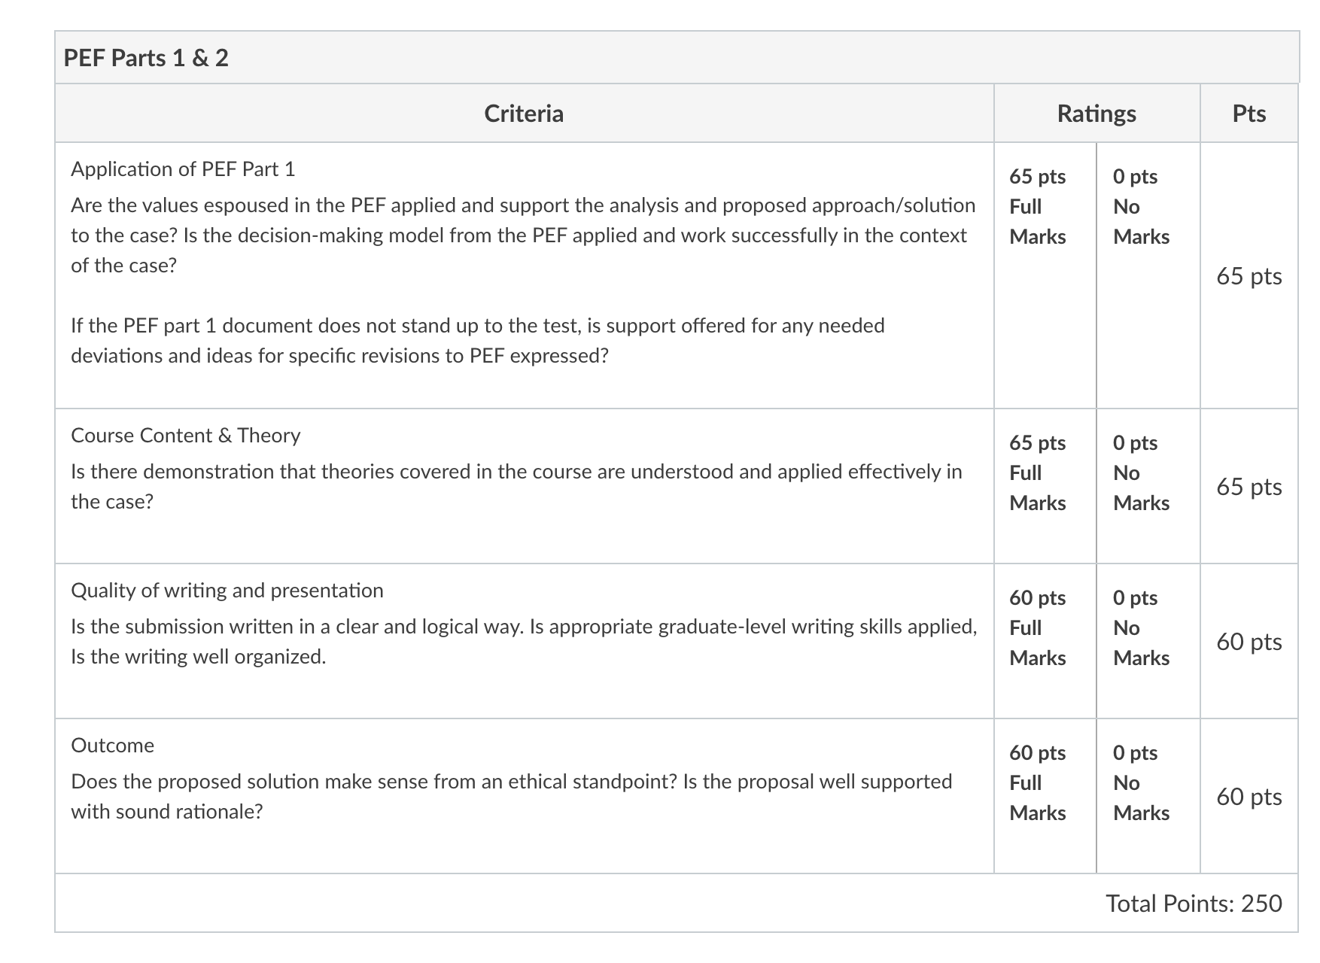Click the 65 pts score for Application of PEF
The image size is (1320, 963).
pos(1249,276)
